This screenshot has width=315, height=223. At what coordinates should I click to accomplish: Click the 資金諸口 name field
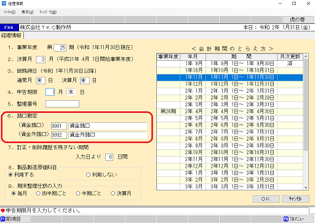click(x=108, y=126)
